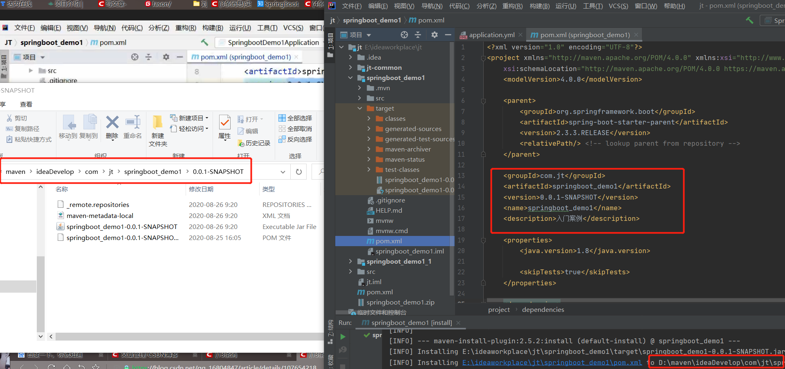Click gear icon in left IDE Project panel
785x369 pixels.
click(x=166, y=57)
